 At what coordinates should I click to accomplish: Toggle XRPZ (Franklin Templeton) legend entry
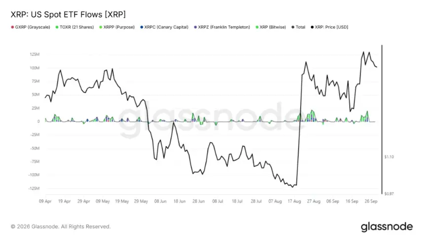coord(222,27)
